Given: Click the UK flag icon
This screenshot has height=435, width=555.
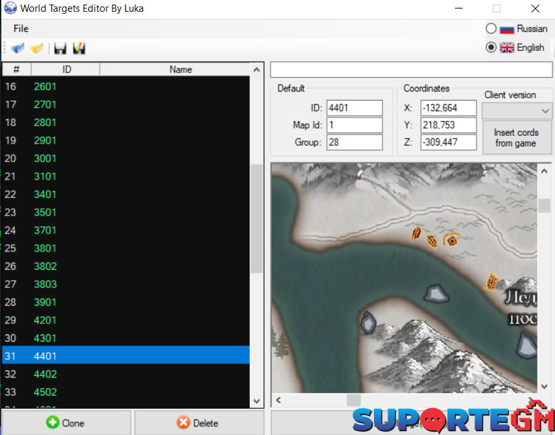Looking at the screenshot, I should (x=507, y=48).
